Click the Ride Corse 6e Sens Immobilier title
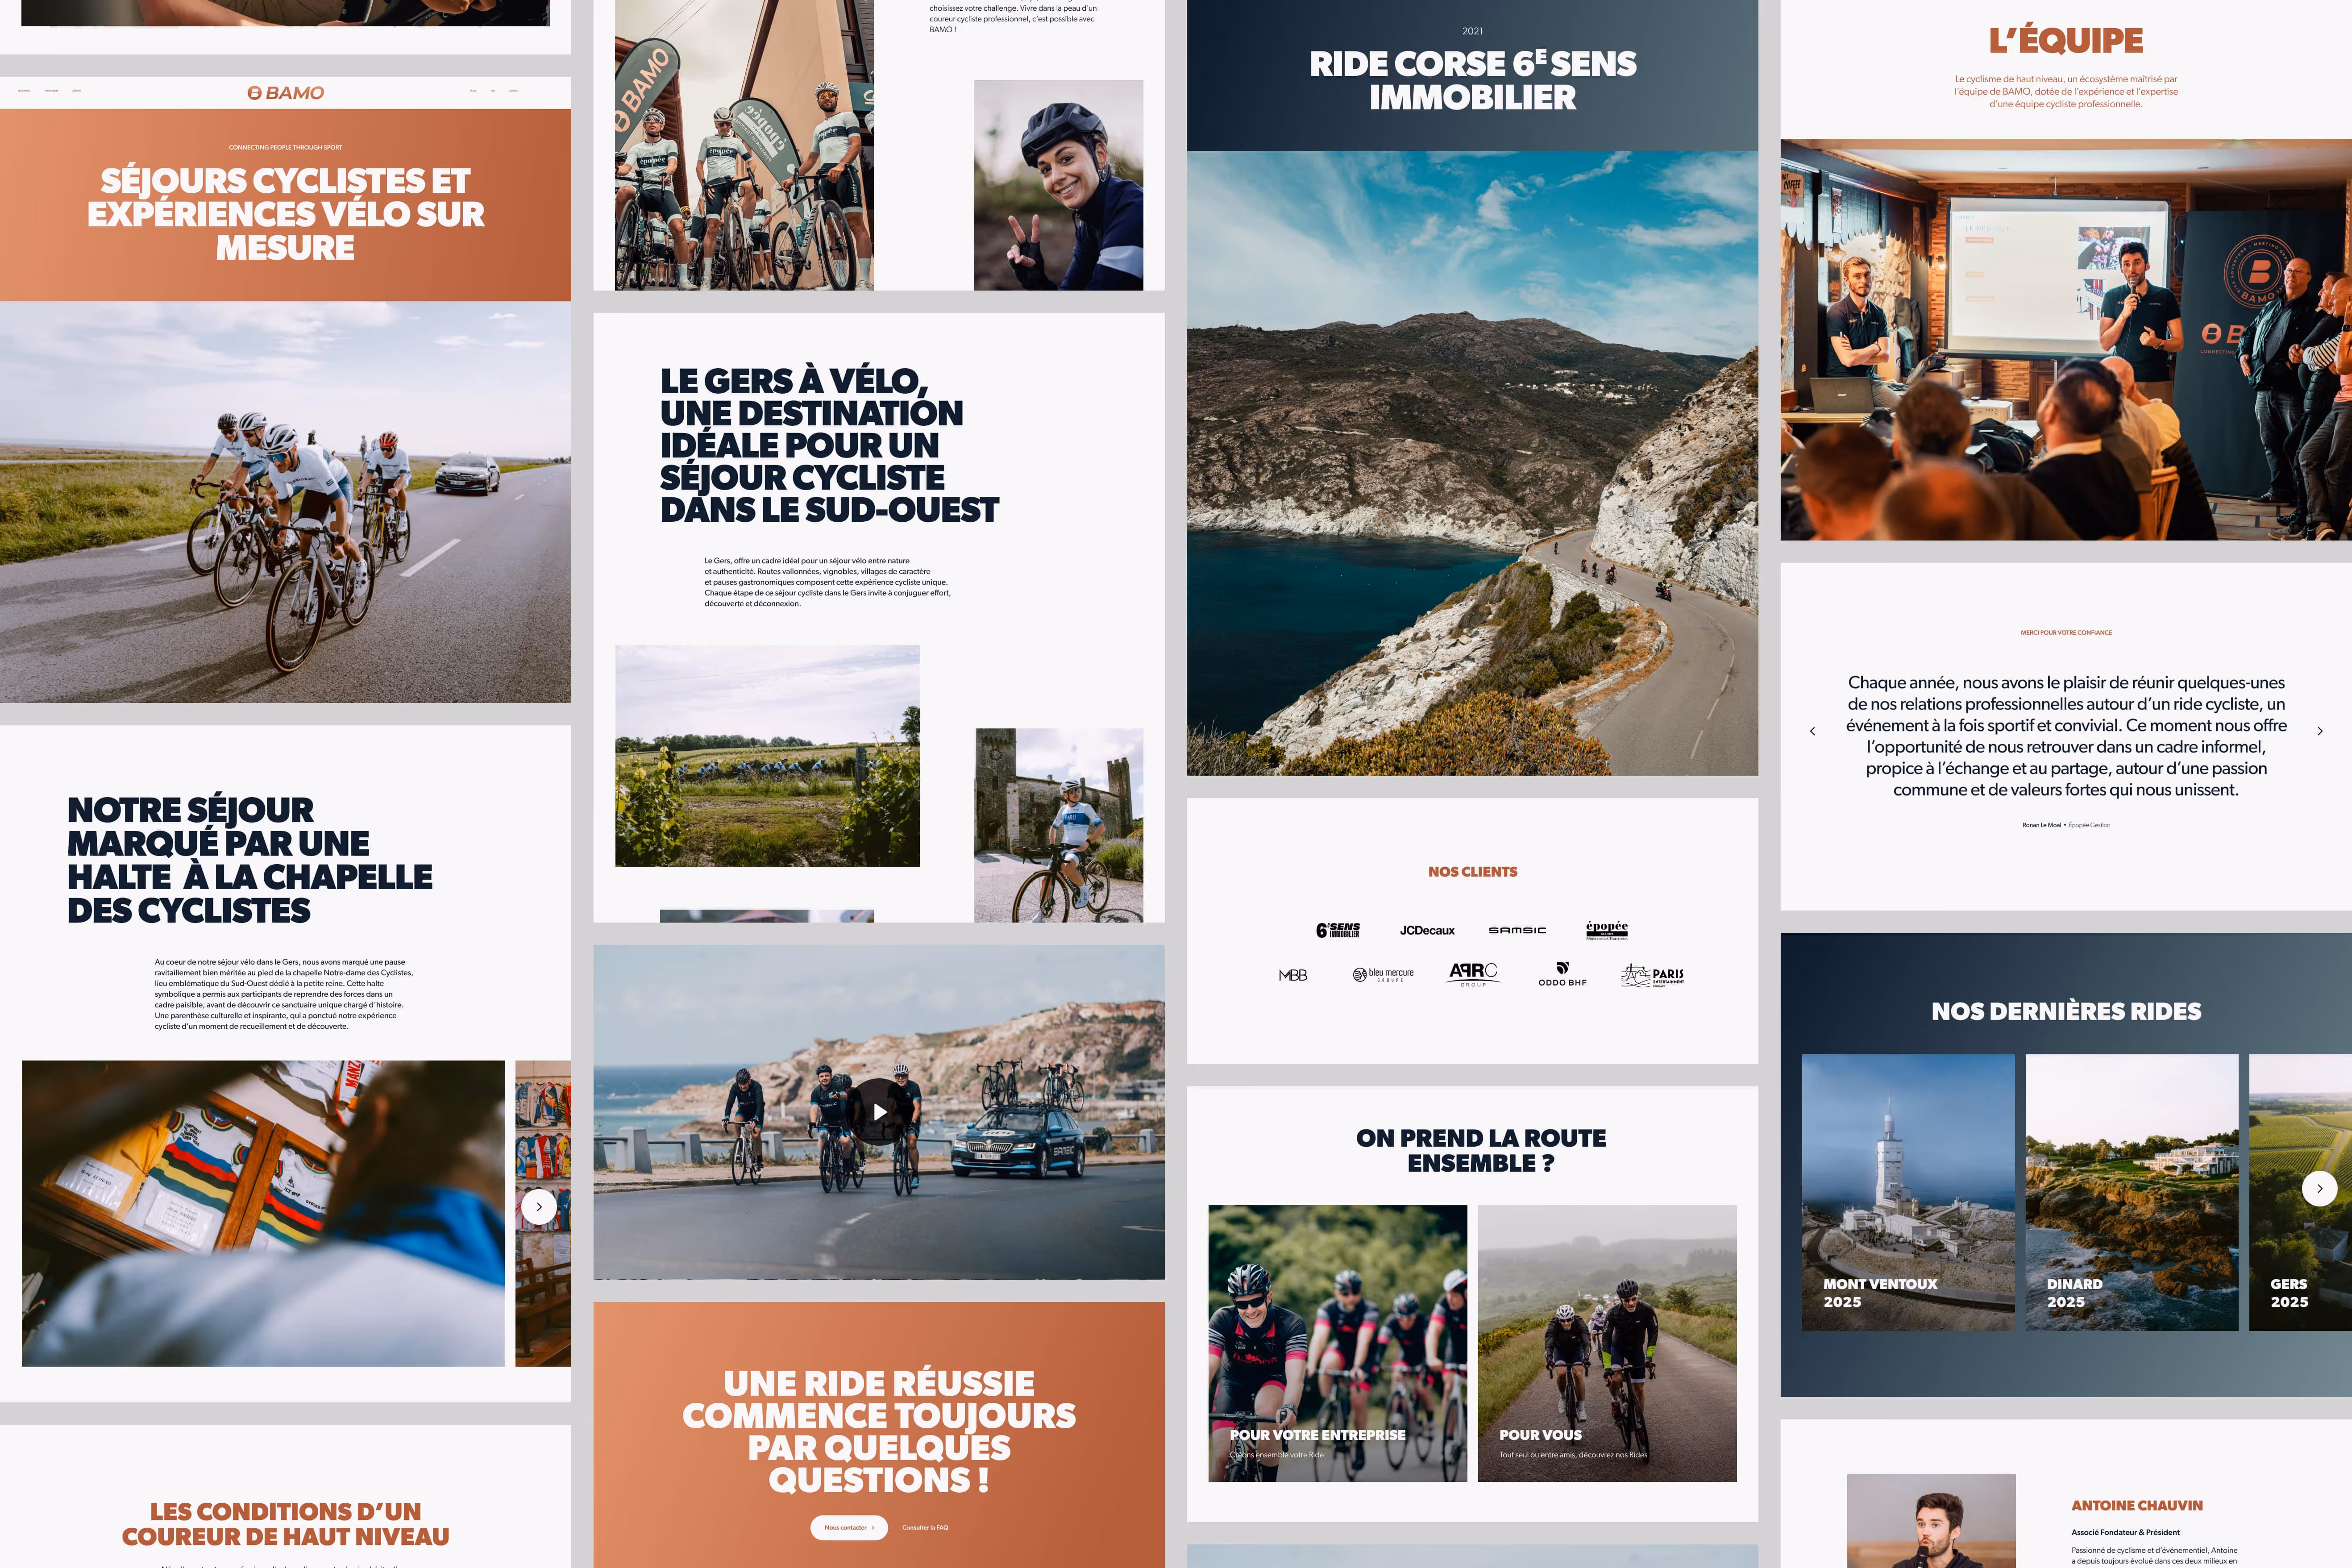The height and width of the screenshot is (1568, 2352). [x=1472, y=80]
